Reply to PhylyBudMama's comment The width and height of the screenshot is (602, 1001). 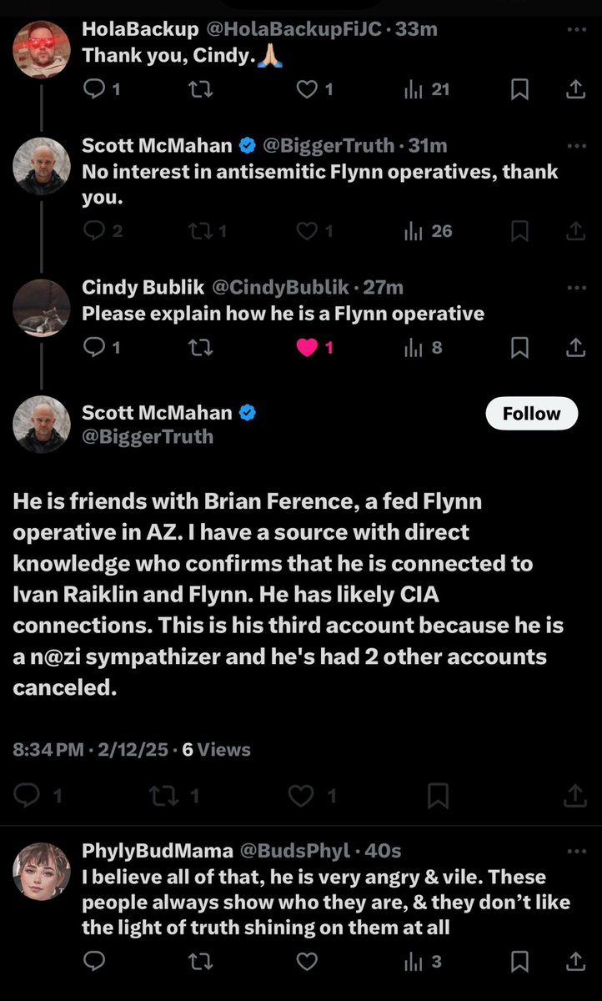[96, 962]
